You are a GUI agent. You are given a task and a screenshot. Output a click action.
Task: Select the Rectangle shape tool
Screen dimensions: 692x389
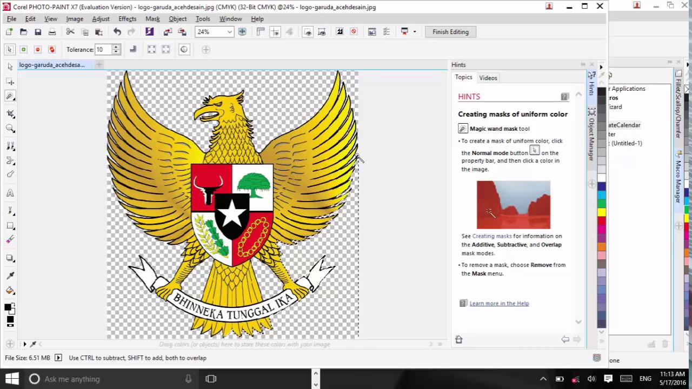10,226
